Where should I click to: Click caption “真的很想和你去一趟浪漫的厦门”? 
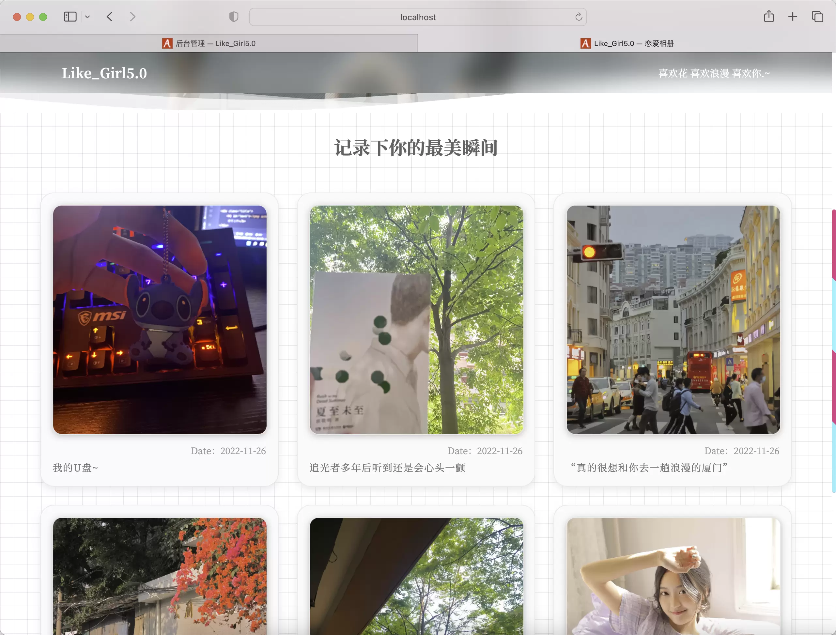coord(649,468)
